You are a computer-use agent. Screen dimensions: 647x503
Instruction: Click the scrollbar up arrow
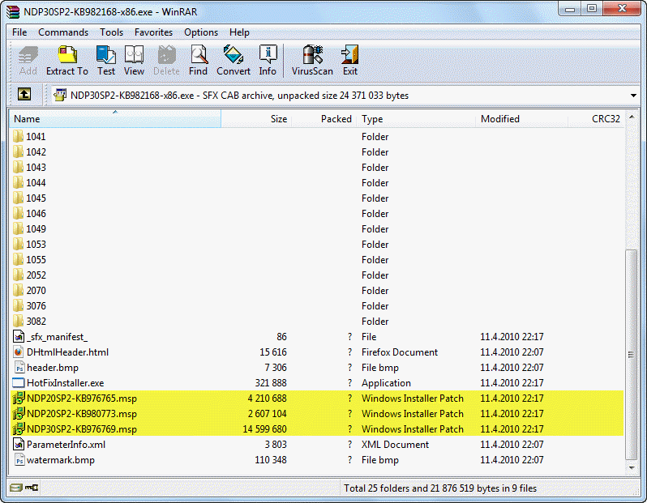click(633, 119)
